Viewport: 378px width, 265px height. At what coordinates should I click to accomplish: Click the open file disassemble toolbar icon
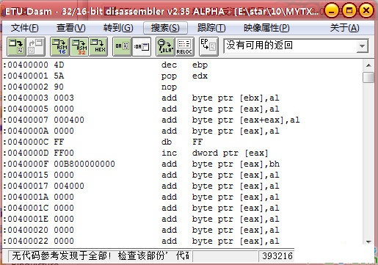pyautogui.click(x=16, y=46)
